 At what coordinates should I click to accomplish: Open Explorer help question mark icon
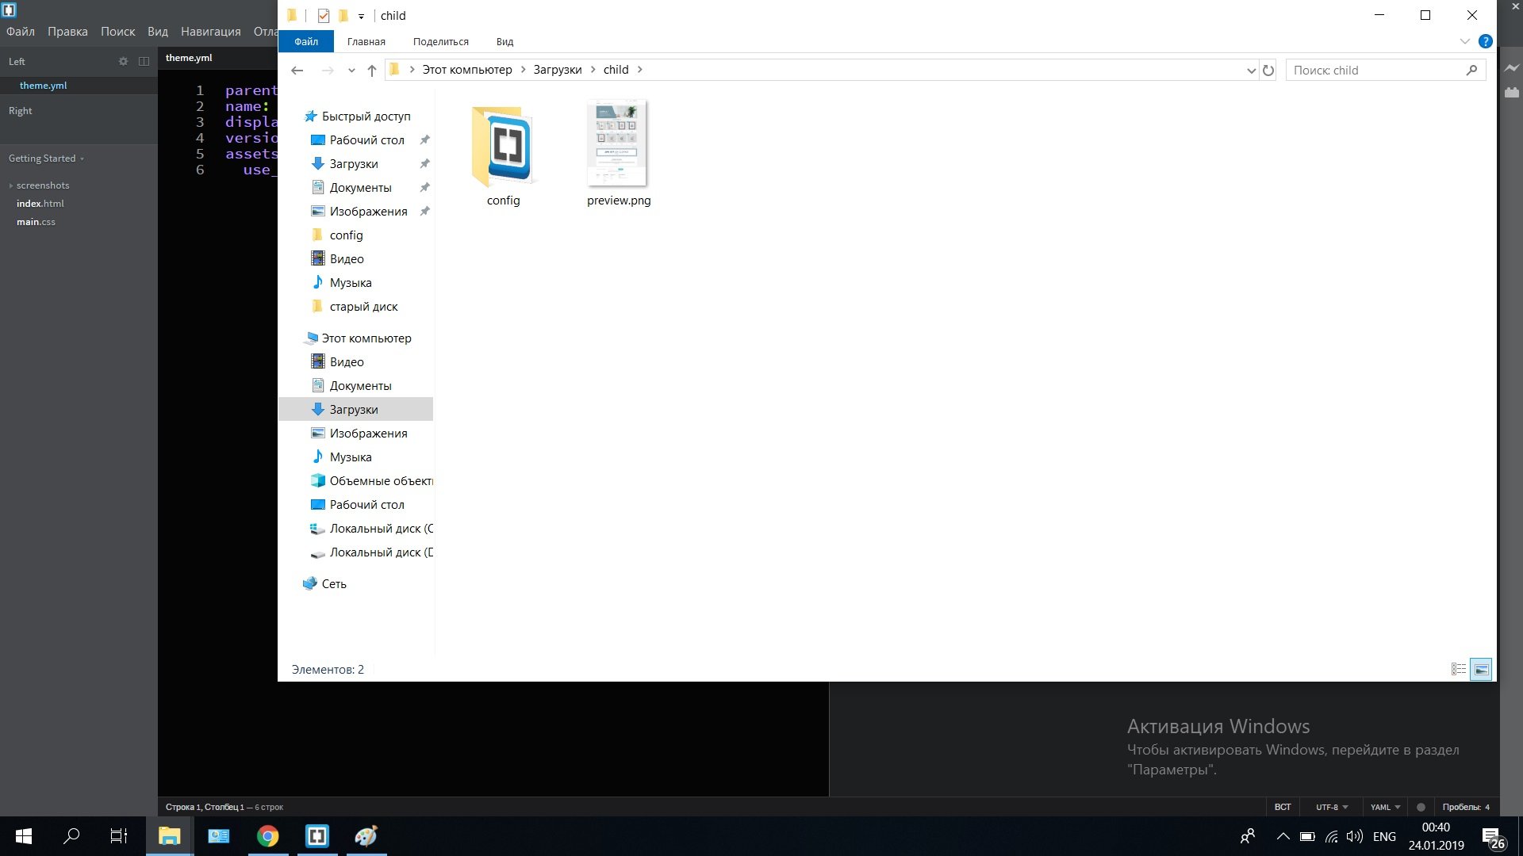1485,41
